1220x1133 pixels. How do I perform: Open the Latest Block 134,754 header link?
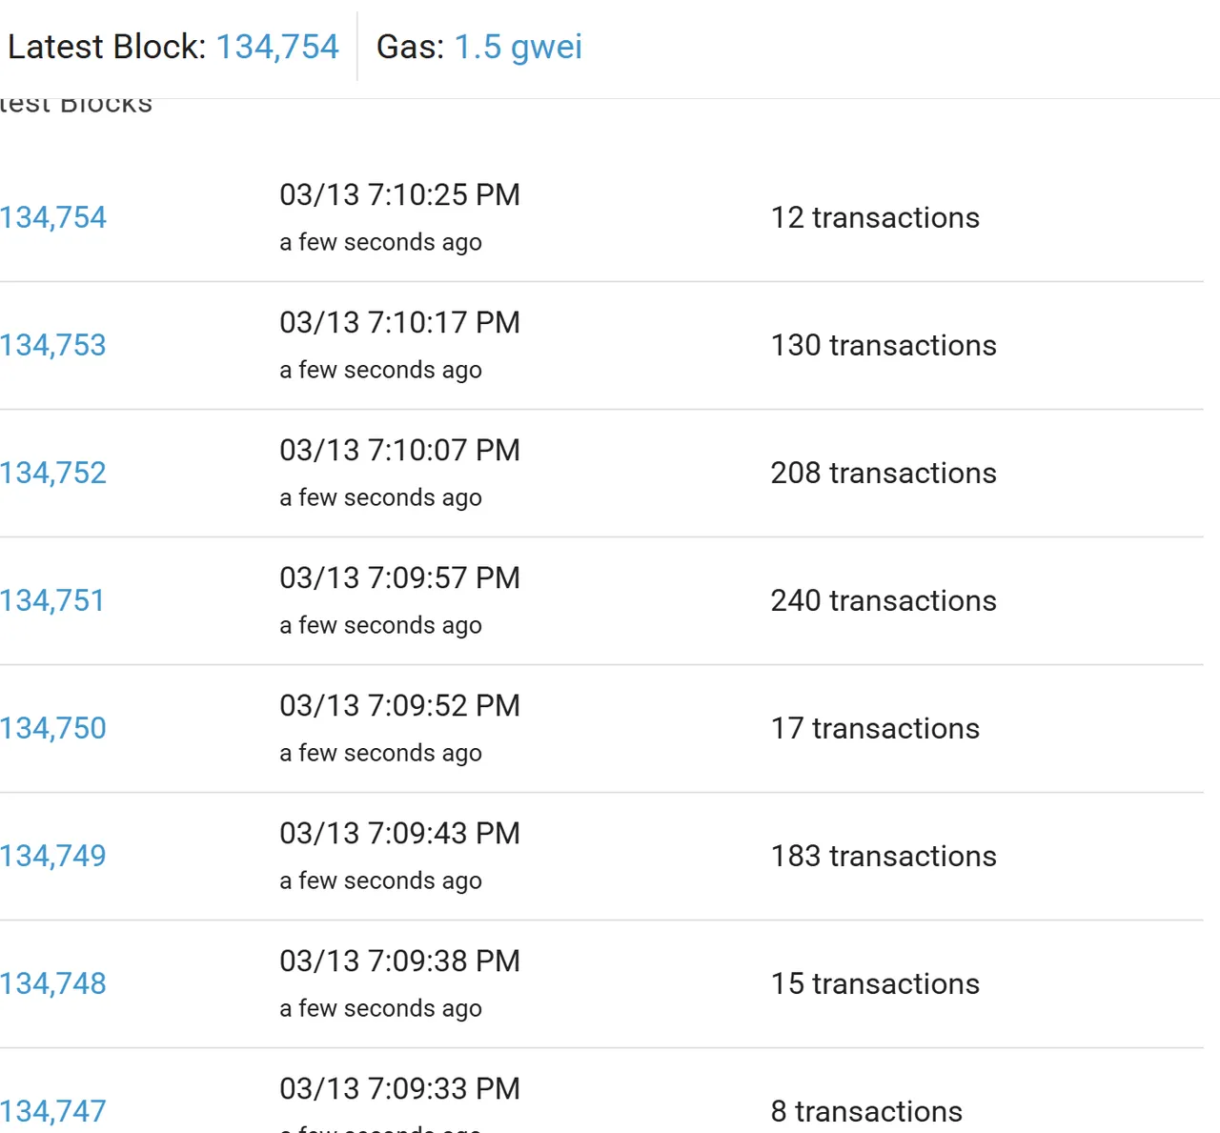coord(277,47)
